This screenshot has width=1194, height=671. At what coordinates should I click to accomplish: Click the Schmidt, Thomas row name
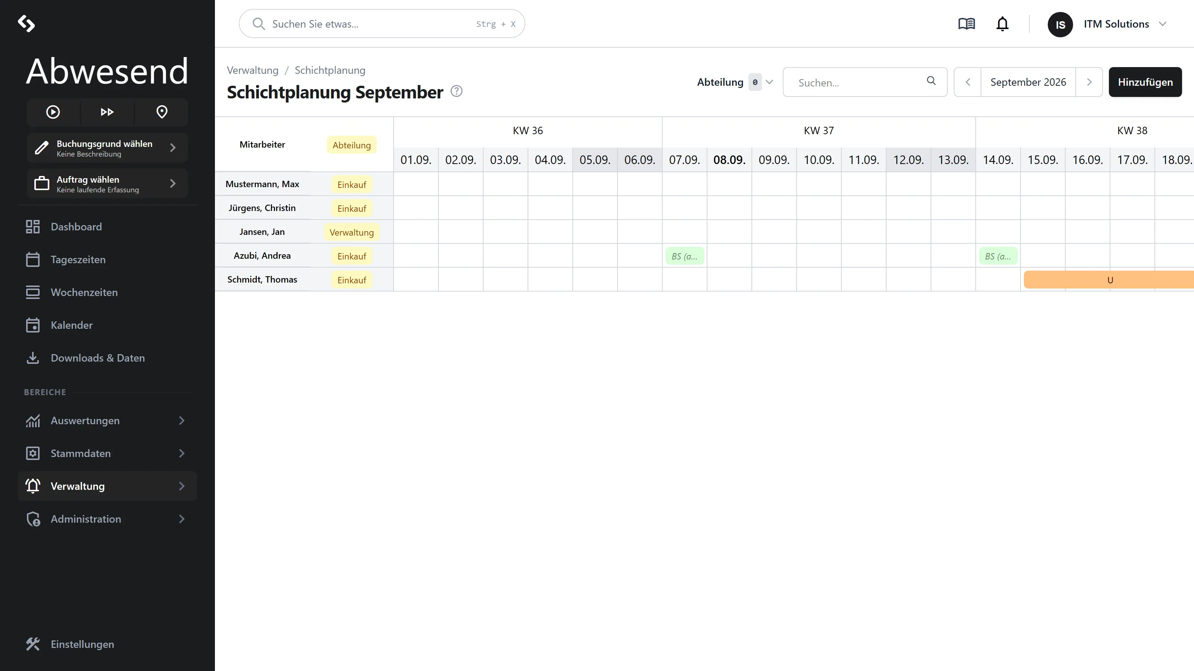(x=262, y=280)
